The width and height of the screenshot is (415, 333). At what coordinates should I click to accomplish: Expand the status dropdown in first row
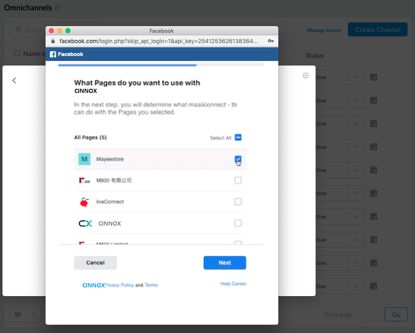(x=355, y=78)
